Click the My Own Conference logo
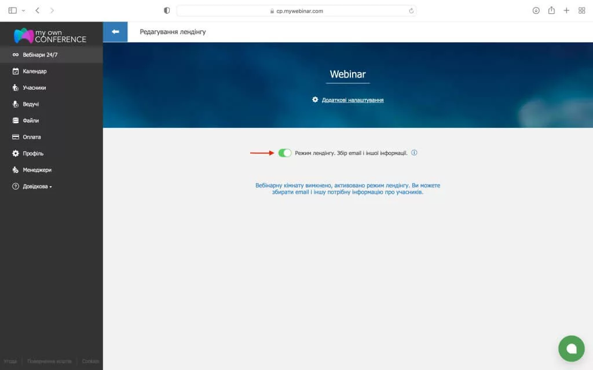This screenshot has width=593, height=370. click(50, 36)
